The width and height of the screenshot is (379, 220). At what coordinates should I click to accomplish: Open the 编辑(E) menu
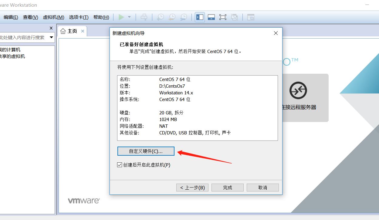11,17
